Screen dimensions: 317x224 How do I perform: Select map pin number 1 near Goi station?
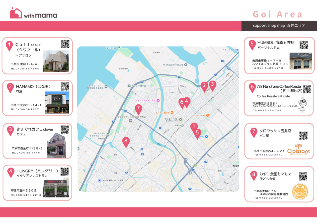point(194,127)
